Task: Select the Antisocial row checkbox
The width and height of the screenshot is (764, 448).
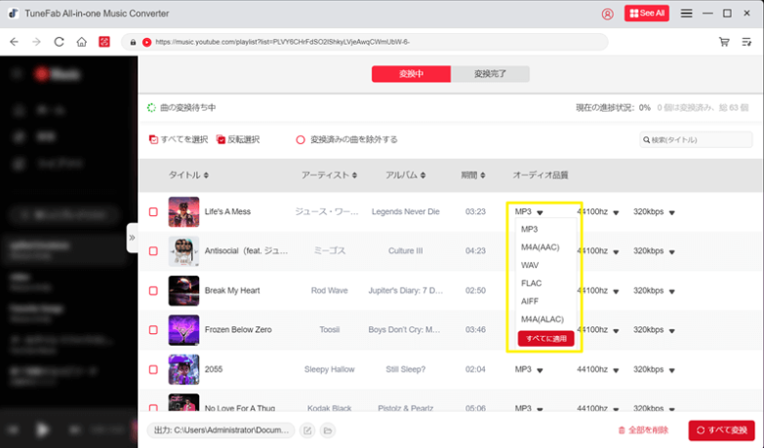Action: (x=153, y=251)
